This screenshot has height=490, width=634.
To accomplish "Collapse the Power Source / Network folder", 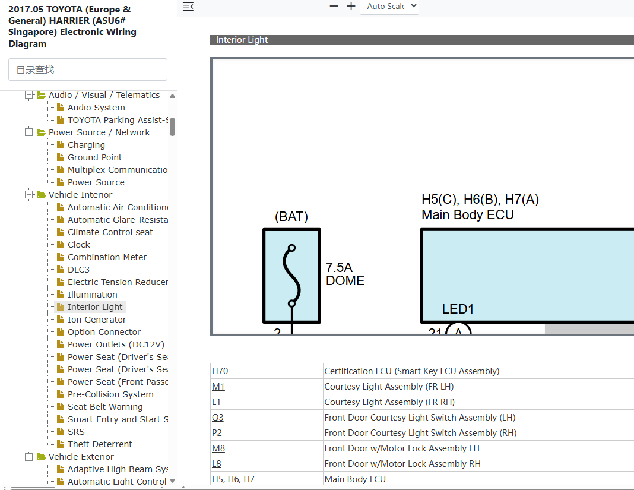I will [28, 132].
